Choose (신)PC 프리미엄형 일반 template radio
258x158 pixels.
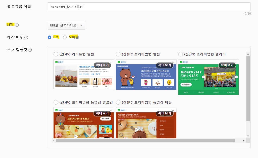click(x=118, y=54)
